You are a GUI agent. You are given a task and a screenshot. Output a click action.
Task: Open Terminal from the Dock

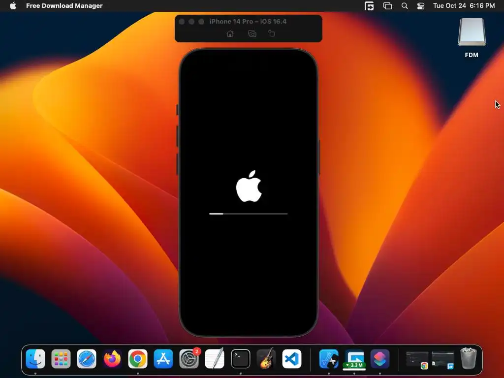coord(240,359)
